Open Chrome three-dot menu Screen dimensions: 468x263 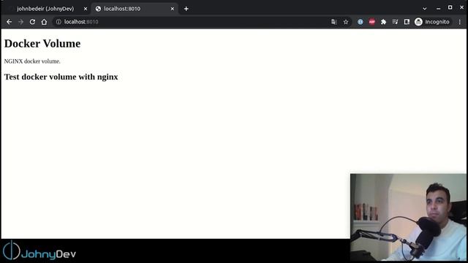point(460,22)
